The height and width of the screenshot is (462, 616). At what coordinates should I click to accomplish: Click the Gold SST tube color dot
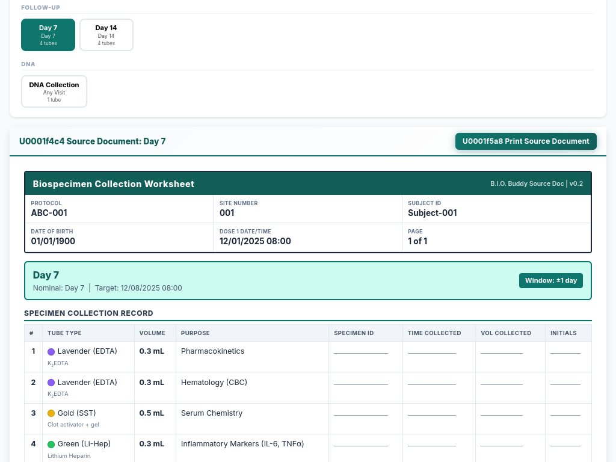pos(51,413)
